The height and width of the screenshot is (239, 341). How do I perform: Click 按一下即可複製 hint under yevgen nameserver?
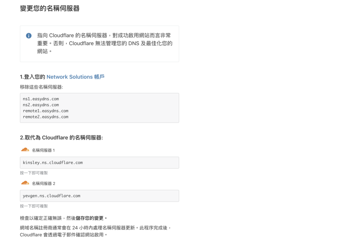[x=34, y=206]
